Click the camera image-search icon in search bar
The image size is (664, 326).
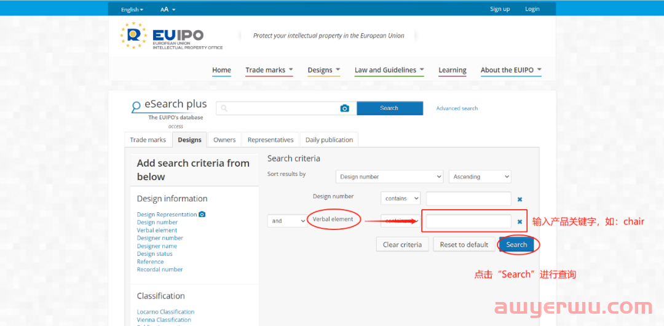(x=345, y=108)
